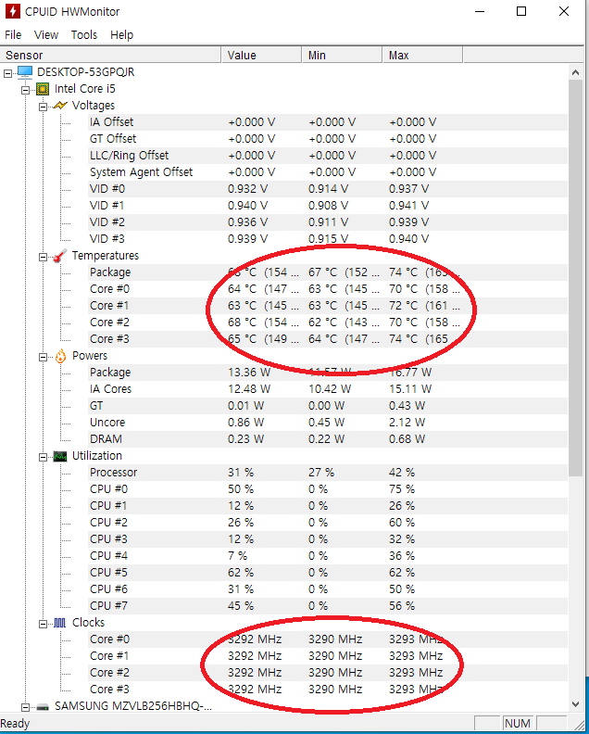The height and width of the screenshot is (734, 589).
Task: Click the Powers flame icon
Action: [60, 356]
